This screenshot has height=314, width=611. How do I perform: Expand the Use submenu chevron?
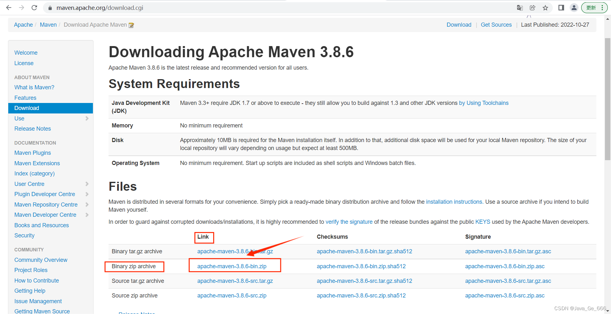pos(87,119)
